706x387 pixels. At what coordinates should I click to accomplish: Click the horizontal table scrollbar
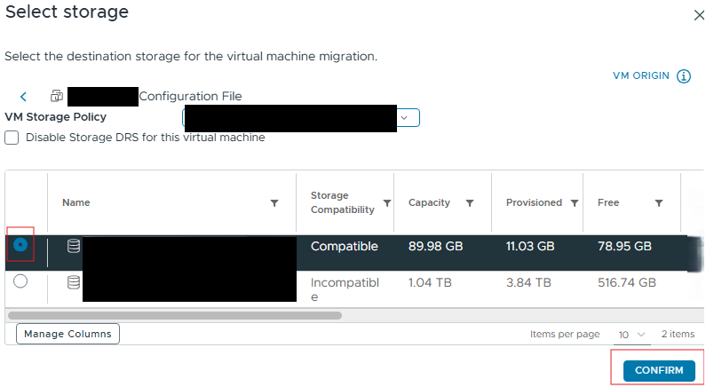[174, 314]
